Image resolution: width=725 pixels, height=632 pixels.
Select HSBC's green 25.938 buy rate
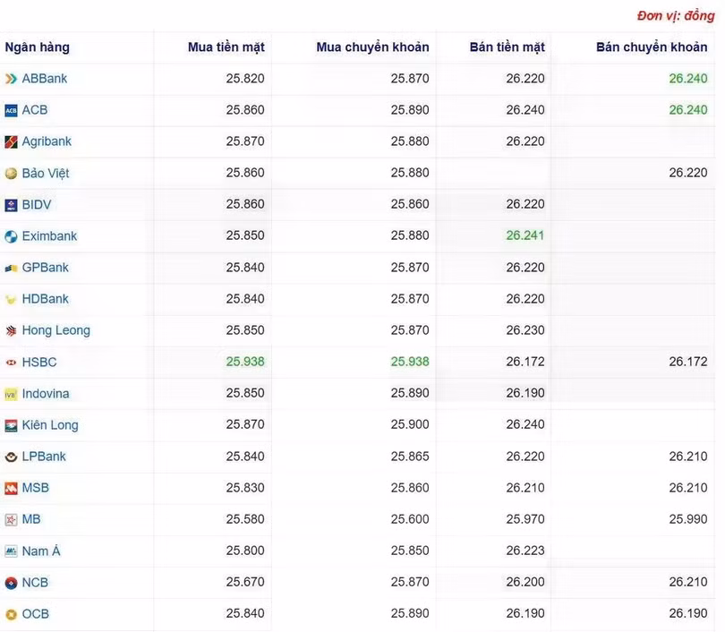pyautogui.click(x=245, y=362)
